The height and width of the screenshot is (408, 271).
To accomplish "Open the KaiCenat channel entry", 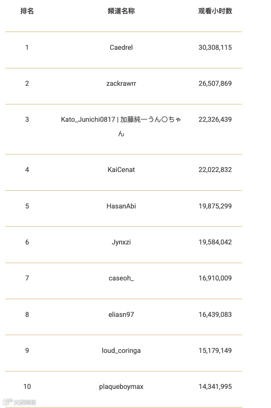I will point(121,170).
